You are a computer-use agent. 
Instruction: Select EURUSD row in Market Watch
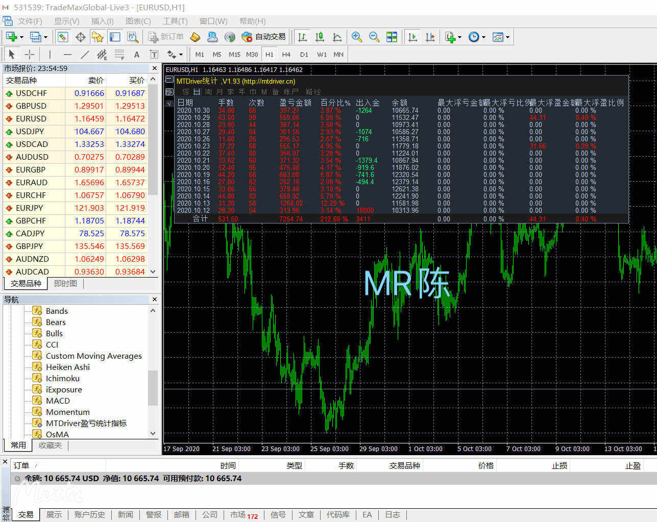[x=76, y=118]
